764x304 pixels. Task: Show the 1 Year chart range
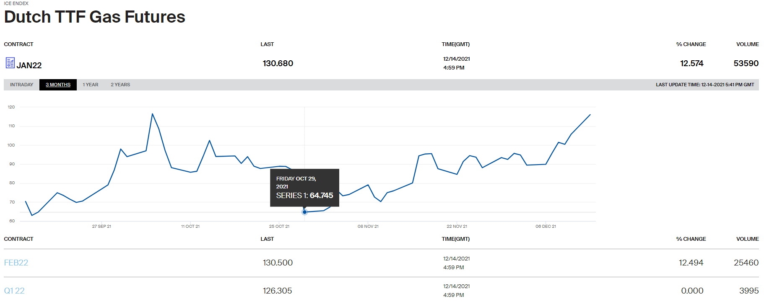coord(91,85)
